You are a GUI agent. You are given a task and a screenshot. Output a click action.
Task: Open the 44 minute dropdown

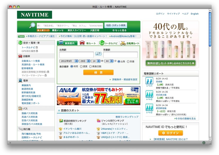click(109, 61)
